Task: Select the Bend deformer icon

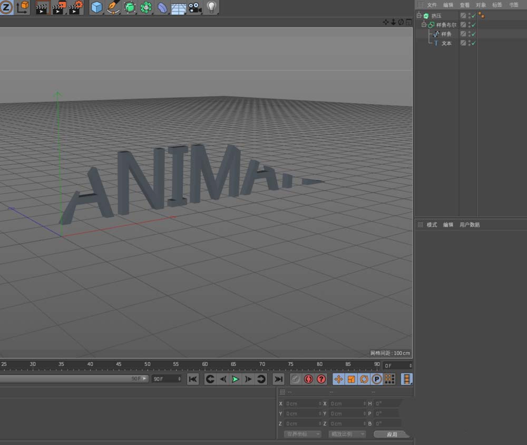Action: (162, 7)
